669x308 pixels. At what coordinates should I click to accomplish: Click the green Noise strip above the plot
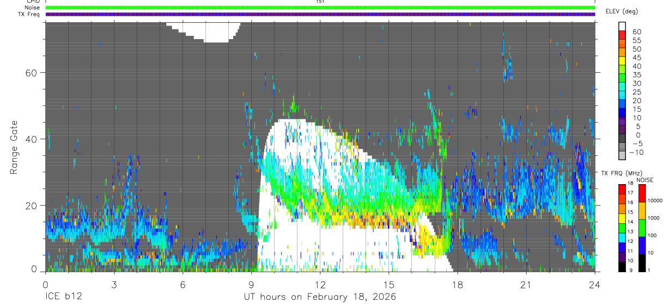[320, 8]
